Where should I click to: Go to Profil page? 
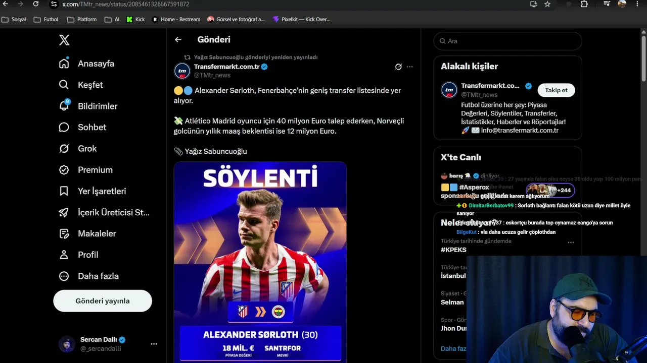pyautogui.click(x=78, y=255)
